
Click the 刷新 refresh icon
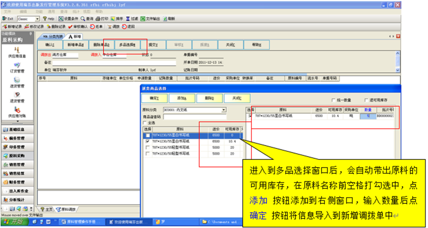[x=165, y=19]
